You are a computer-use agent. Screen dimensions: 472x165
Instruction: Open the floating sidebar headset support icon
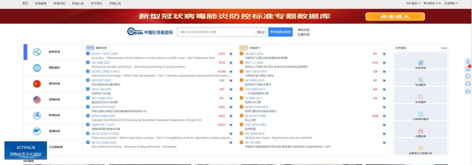tap(468, 84)
